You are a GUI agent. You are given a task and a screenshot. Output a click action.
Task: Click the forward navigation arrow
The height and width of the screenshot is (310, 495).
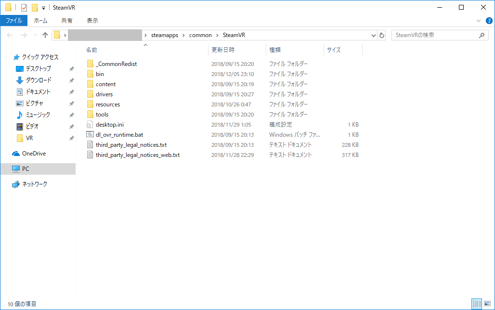[24, 35]
